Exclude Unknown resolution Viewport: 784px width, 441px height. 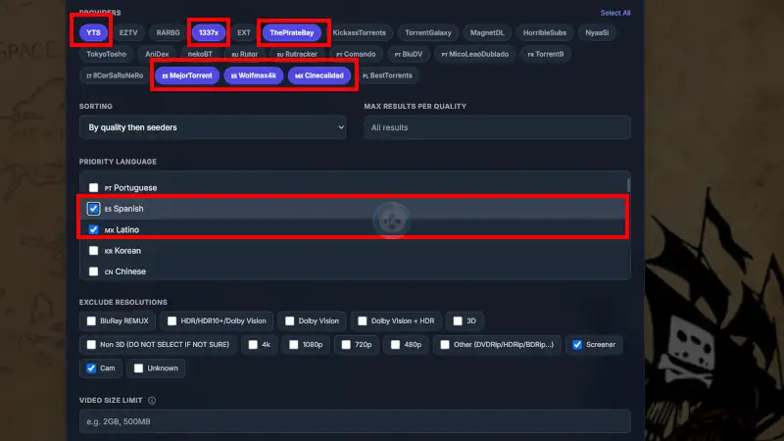coord(138,368)
